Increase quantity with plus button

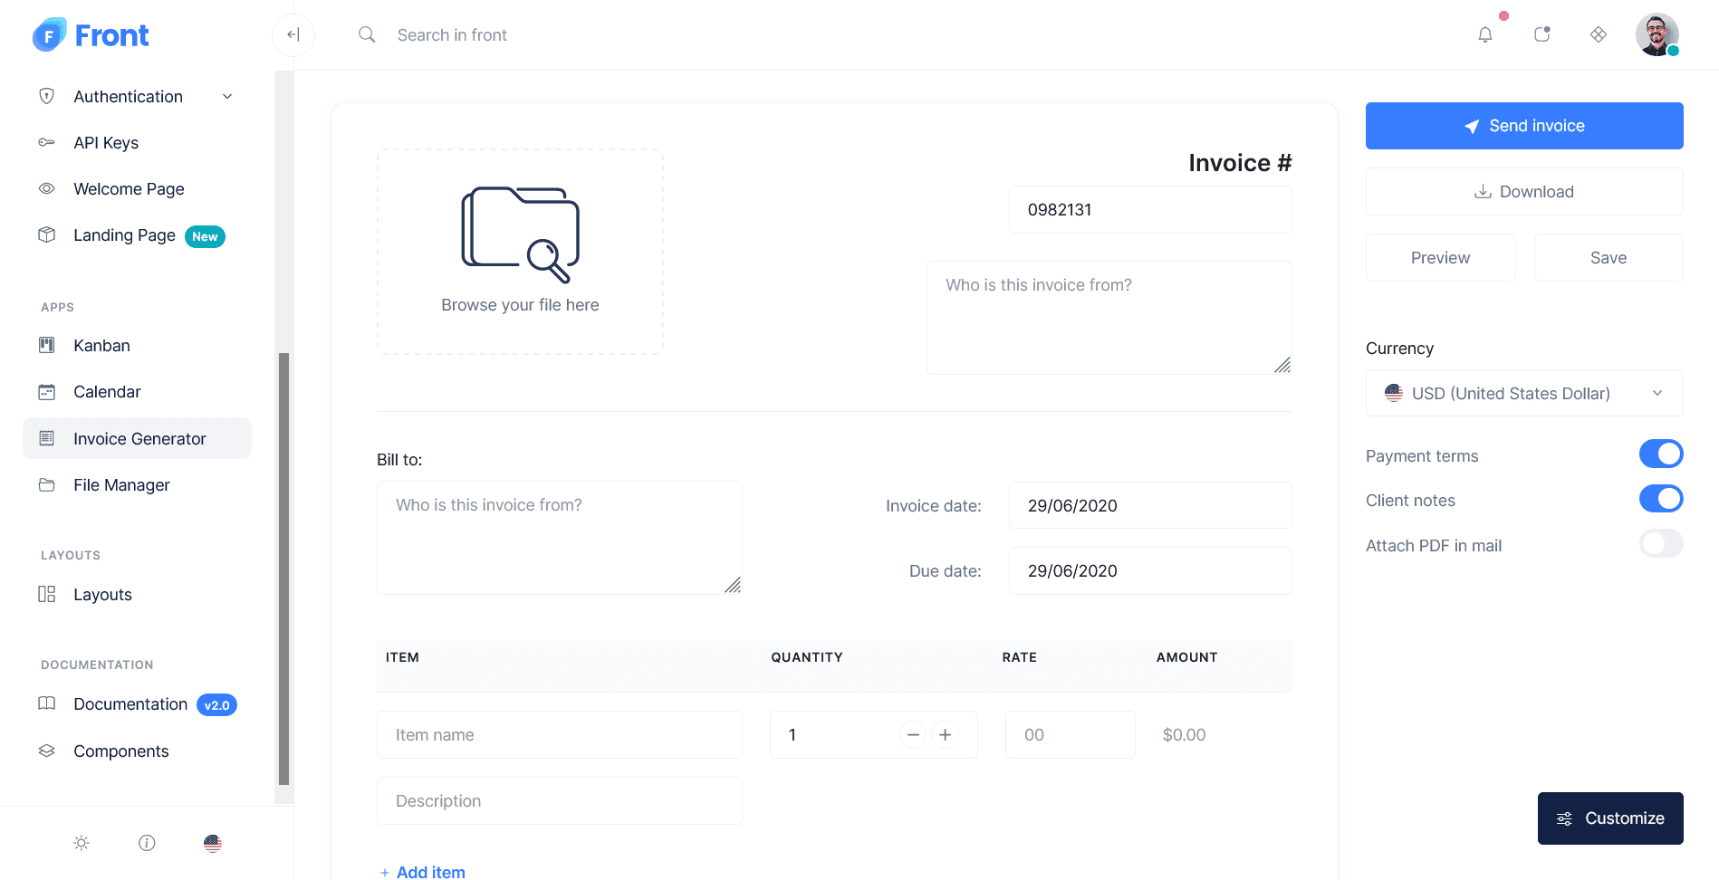(x=946, y=735)
